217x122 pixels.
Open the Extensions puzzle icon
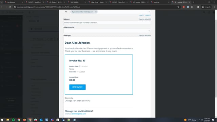pos(192,7)
